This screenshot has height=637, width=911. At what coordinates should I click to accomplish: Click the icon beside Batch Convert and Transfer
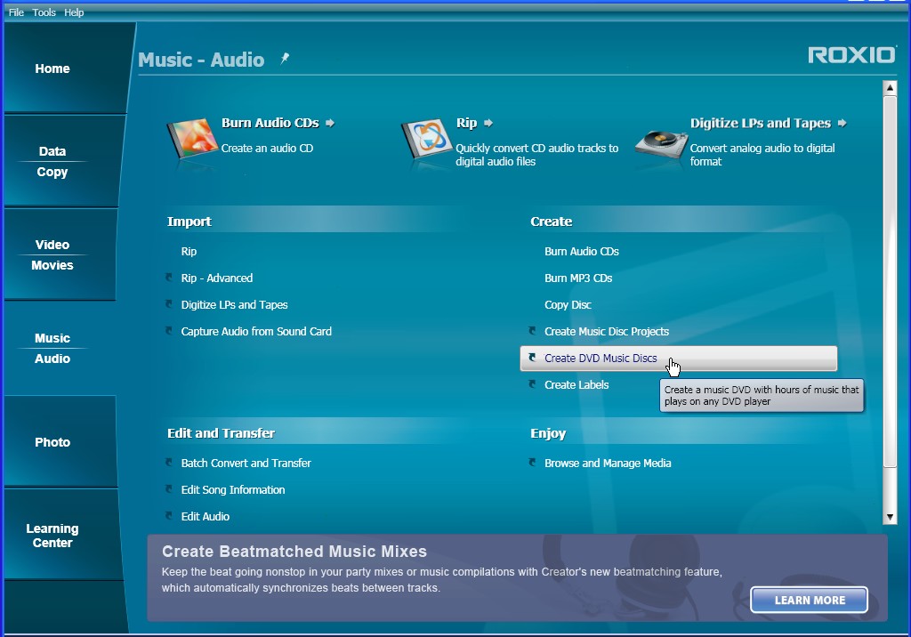[x=169, y=463]
